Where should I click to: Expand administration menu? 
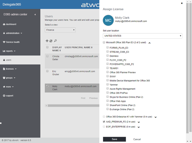click(x=12, y=33)
